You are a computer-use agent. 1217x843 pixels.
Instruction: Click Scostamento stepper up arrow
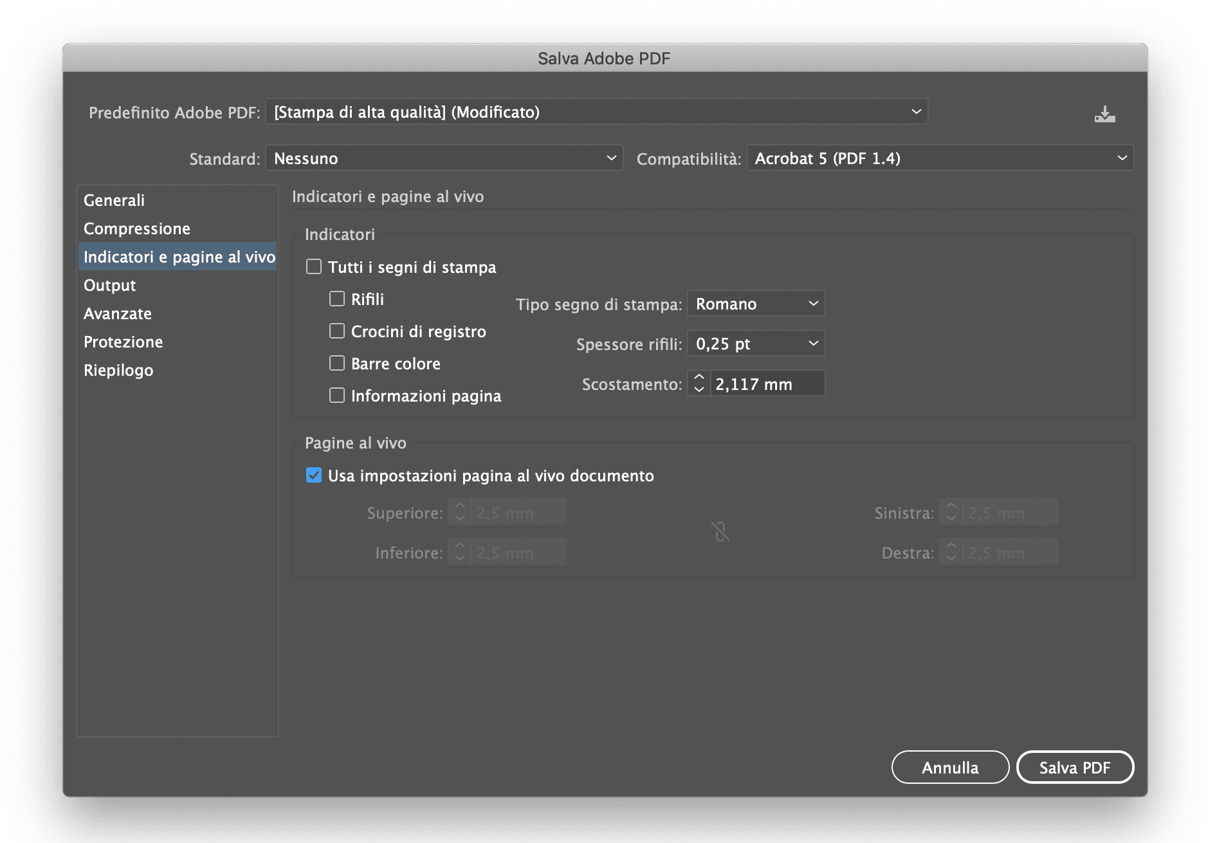(x=699, y=377)
